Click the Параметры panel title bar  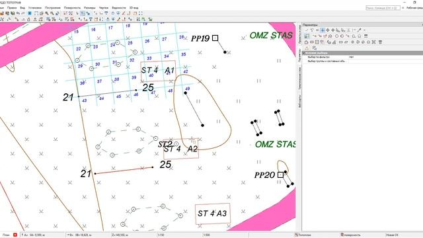(362, 25)
